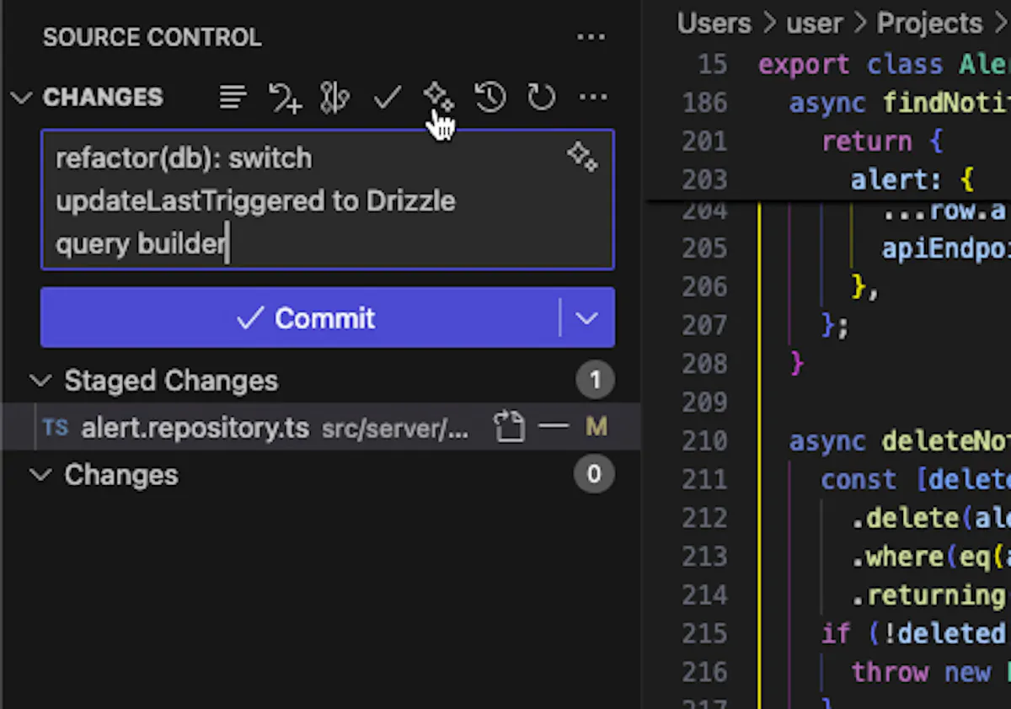Click the M modified status letter
Image resolution: width=1011 pixels, height=709 pixels.
pos(596,428)
